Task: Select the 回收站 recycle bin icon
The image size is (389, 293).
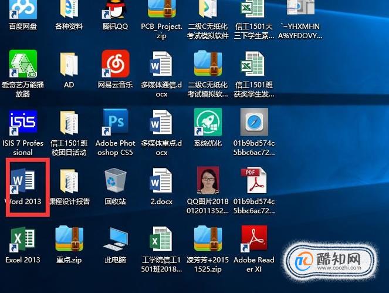Action: (115, 180)
